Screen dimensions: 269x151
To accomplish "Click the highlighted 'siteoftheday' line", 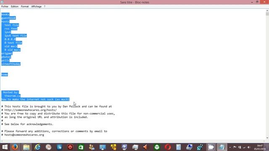I will pyautogui.click(x=11, y=64).
